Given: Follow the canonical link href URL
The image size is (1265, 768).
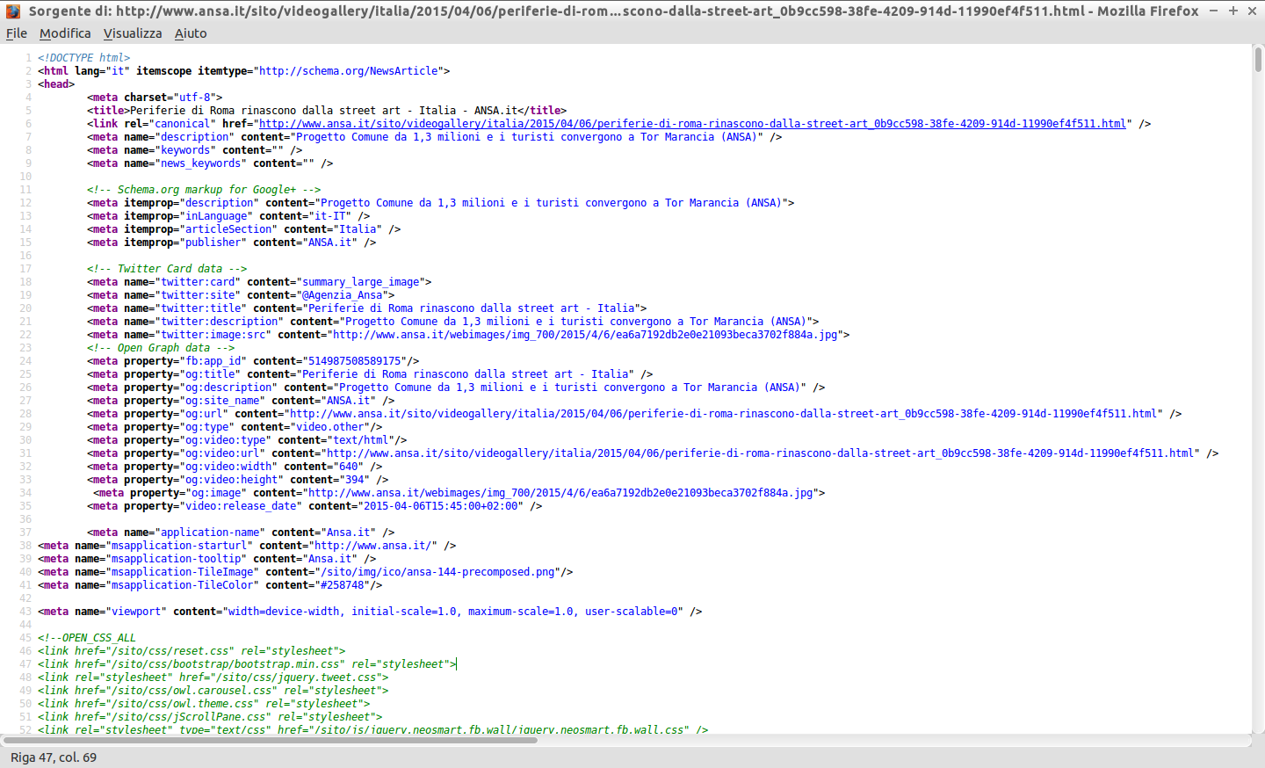Looking at the screenshot, I should pyautogui.click(x=692, y=124).
